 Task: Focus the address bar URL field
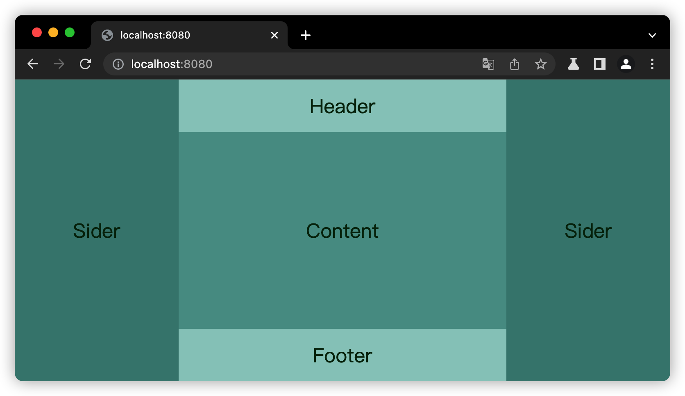(287, 64)
